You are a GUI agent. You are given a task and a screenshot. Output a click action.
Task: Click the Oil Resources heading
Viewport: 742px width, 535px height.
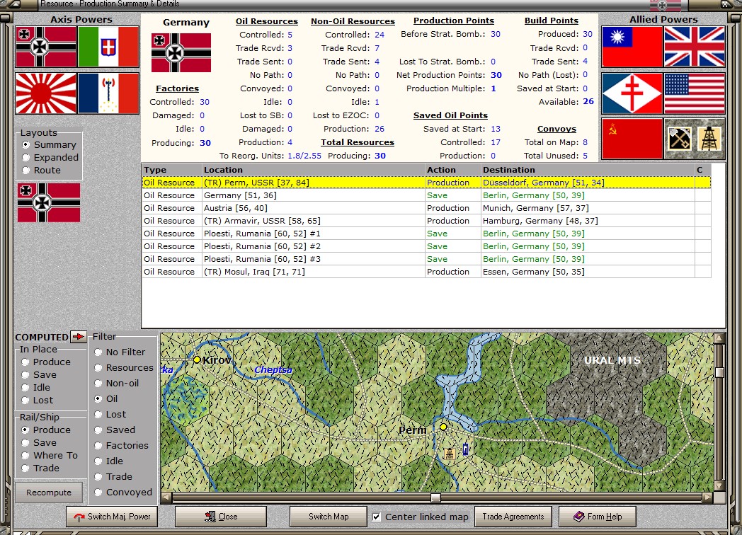tap(267, 21)
